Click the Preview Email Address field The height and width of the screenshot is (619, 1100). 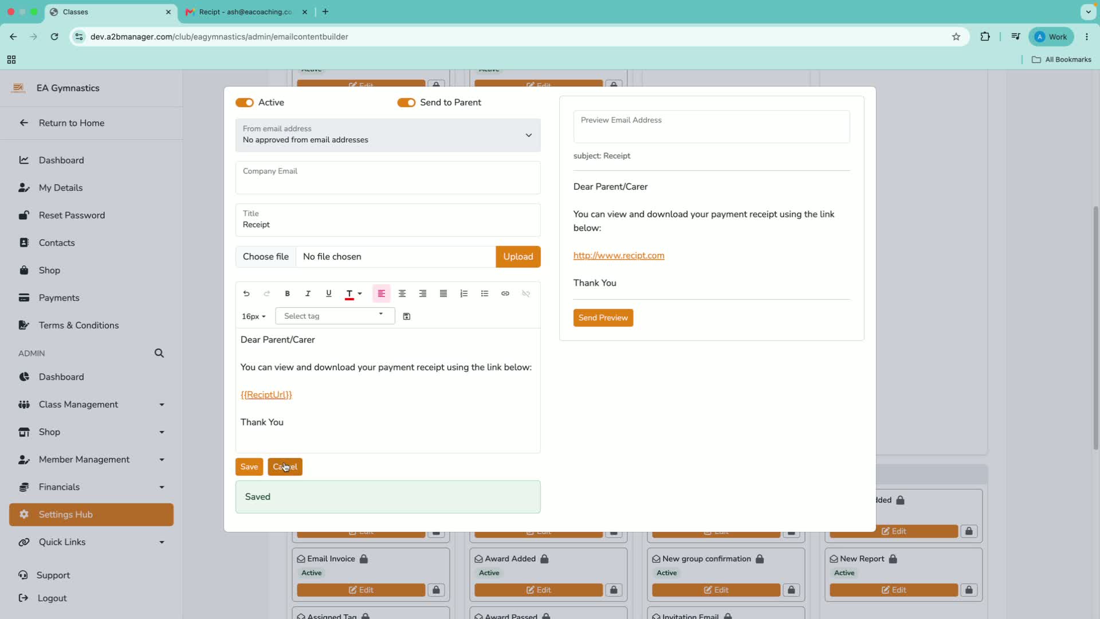coord(711,127)
